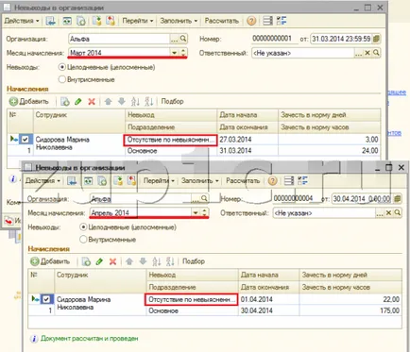Image resolution: width=410 pixels, height=352 pixels.
Task: Click the checklist tree icon at March toolbar end
Action: (x=282, y=21)
